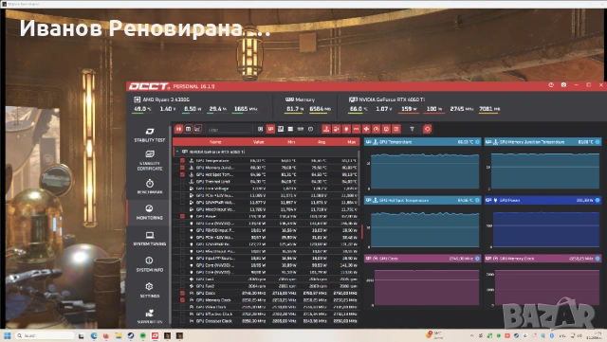Focus the sensor Filter input field

pyautogui.click(x=229, y=130)
